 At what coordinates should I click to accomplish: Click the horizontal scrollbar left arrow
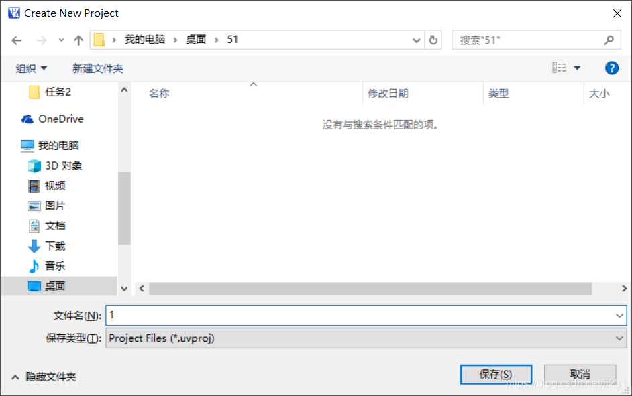tap(142, 289)
